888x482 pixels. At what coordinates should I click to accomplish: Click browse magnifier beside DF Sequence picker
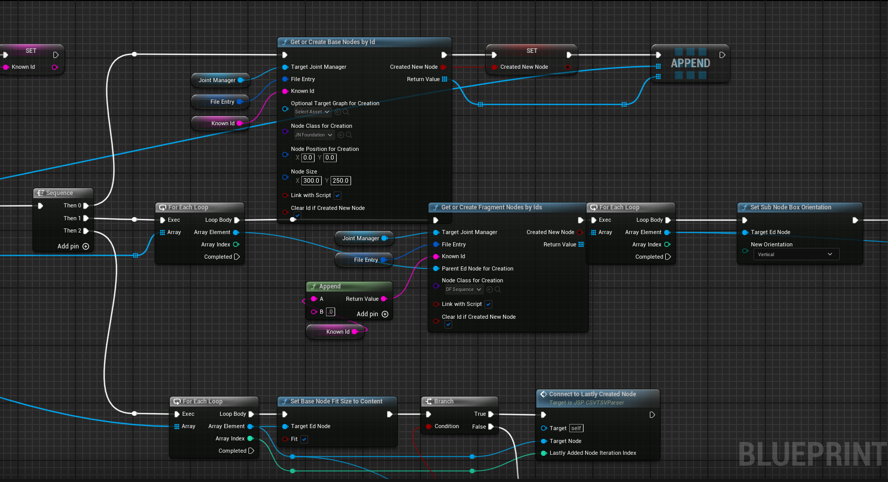coord(498,290)
